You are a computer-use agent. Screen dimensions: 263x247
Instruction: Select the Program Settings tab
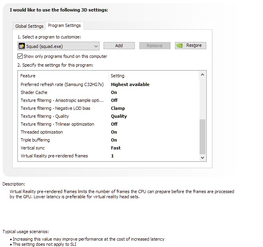click(64, 25)
